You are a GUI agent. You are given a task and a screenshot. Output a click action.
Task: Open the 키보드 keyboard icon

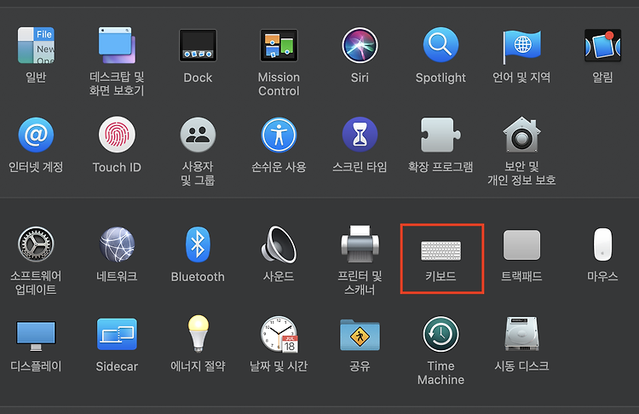[x=440, y=250]
